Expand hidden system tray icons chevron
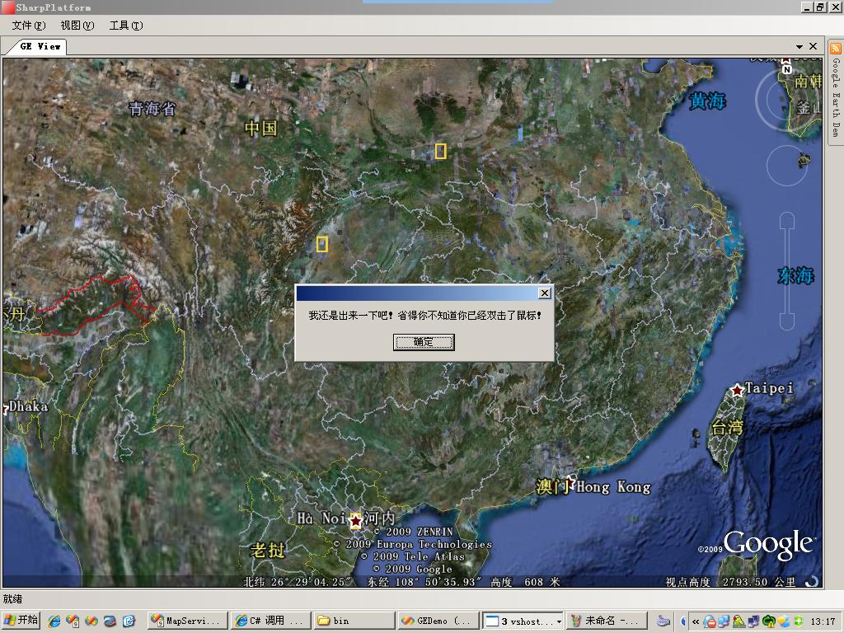Screen dimensions: 844x633 tap(696, 621)
